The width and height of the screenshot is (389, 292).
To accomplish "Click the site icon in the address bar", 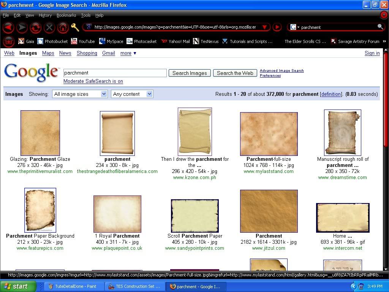I will pos(89,27).
